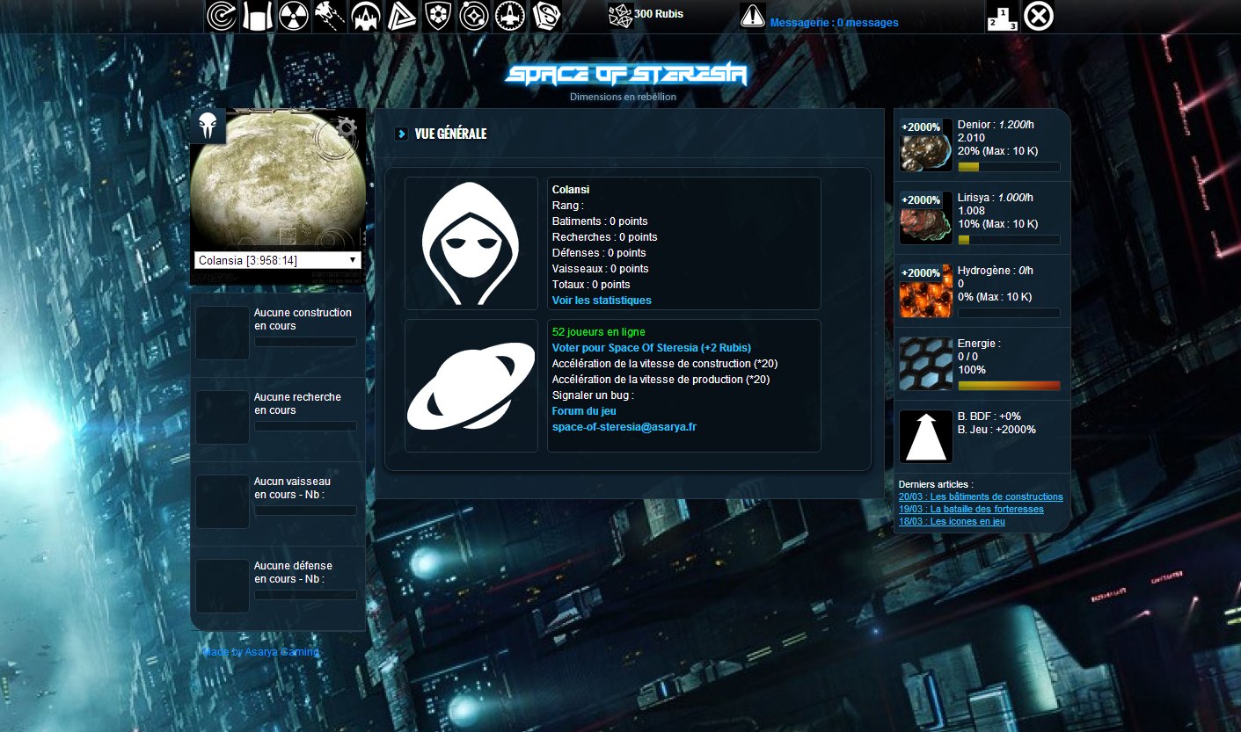This screenshot has width=1241, height=732.
Task: Click Denior : 1.200/h production text
Action: coord(996,125)
